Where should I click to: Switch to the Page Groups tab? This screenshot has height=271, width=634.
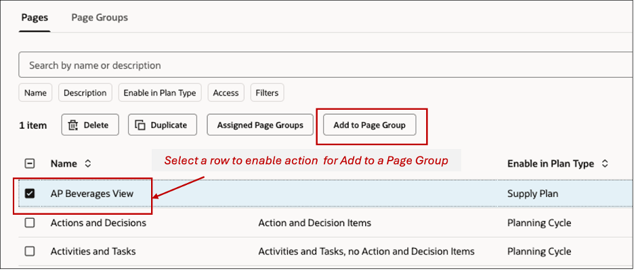click(100, 18)
